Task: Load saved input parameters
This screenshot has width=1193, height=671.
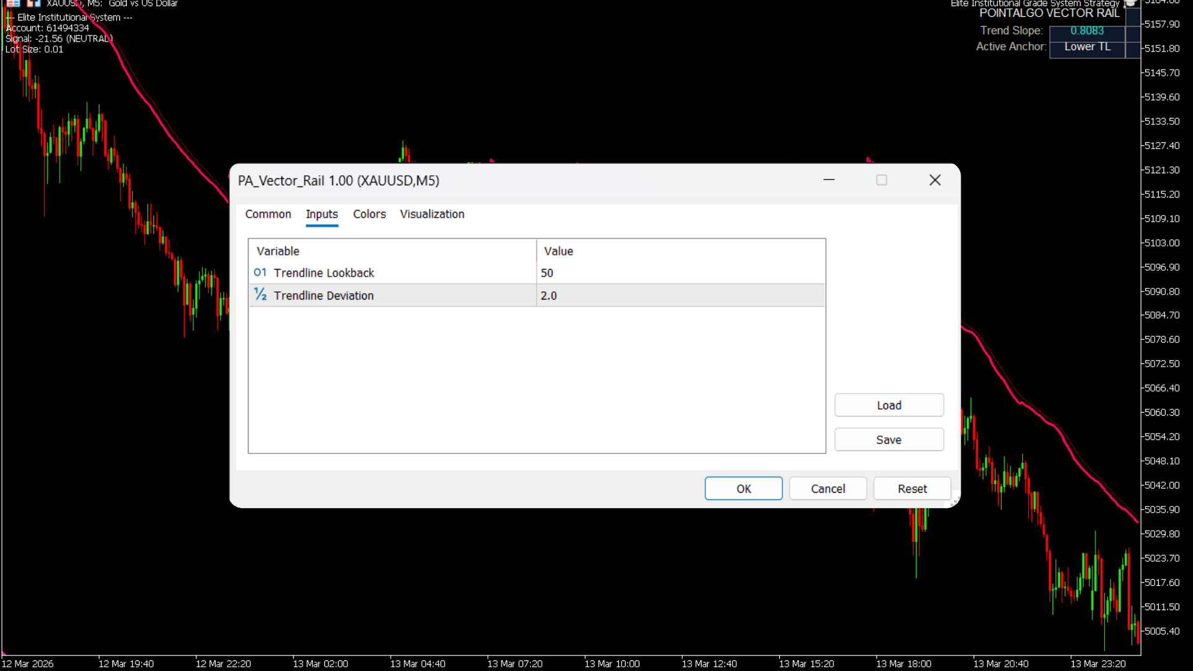Action: click(x=889, y=406)
